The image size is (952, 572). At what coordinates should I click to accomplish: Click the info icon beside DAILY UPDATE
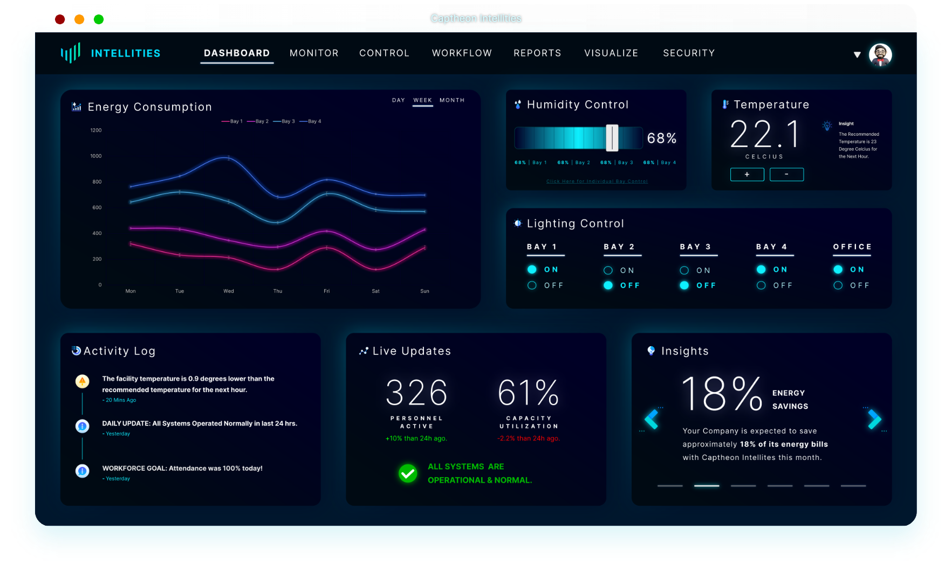tap(82, 426)
